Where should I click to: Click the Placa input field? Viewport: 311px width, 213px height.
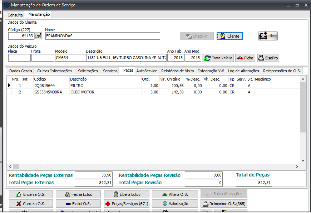pyautogui.click(x=19, y=58)
